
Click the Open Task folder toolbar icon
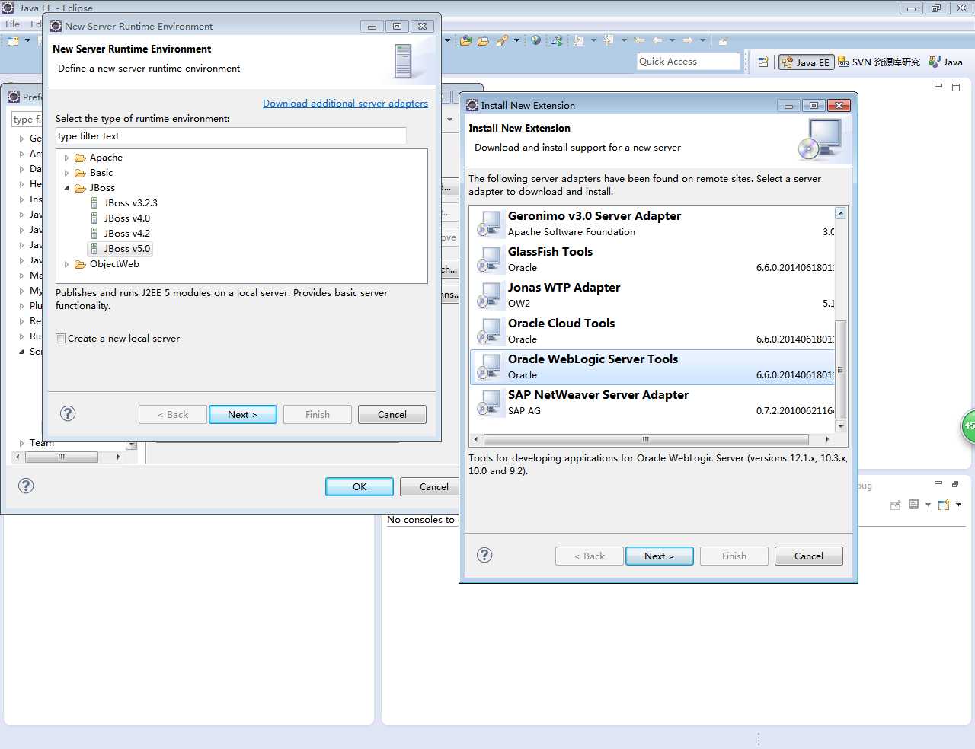pyautogui.click(x=483, y=40)
